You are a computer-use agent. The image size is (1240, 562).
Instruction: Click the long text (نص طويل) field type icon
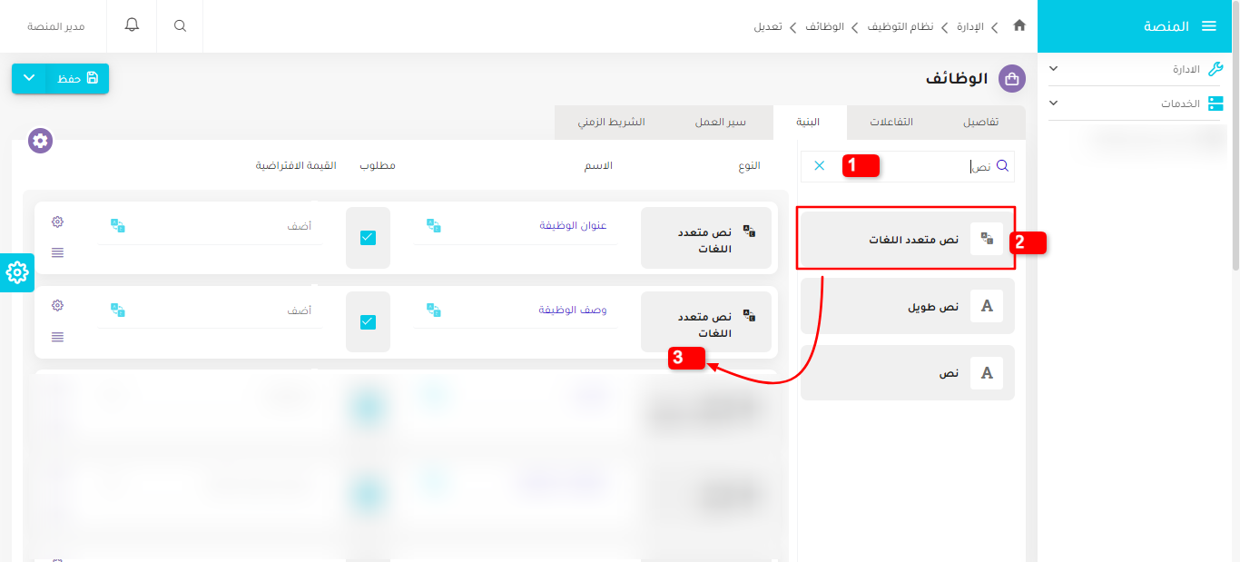(986, 305)
